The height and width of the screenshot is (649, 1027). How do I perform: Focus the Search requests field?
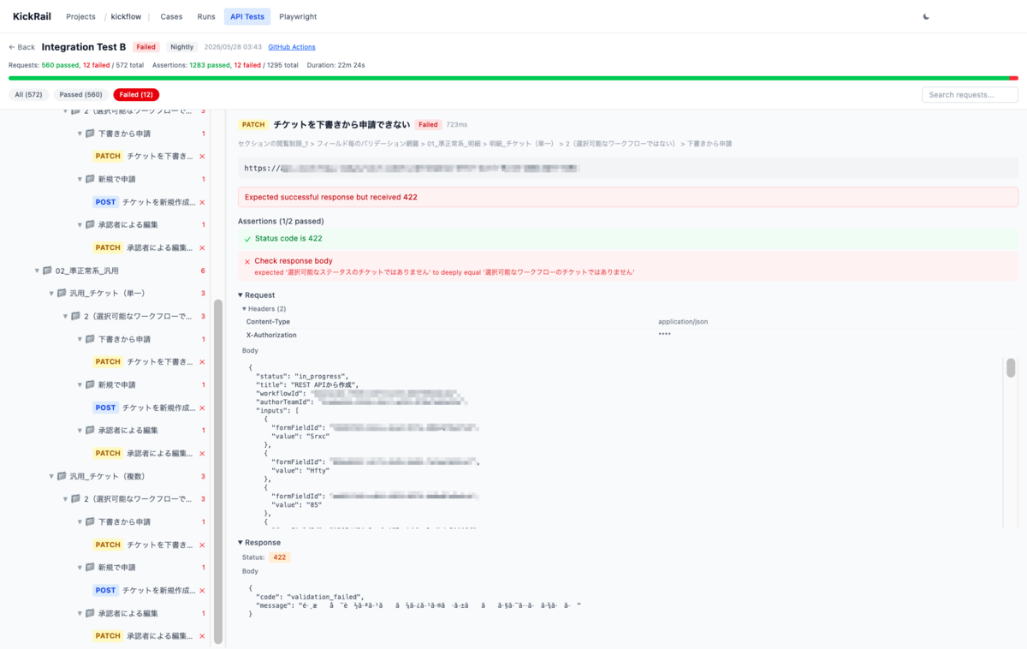[x=970, y=95]
